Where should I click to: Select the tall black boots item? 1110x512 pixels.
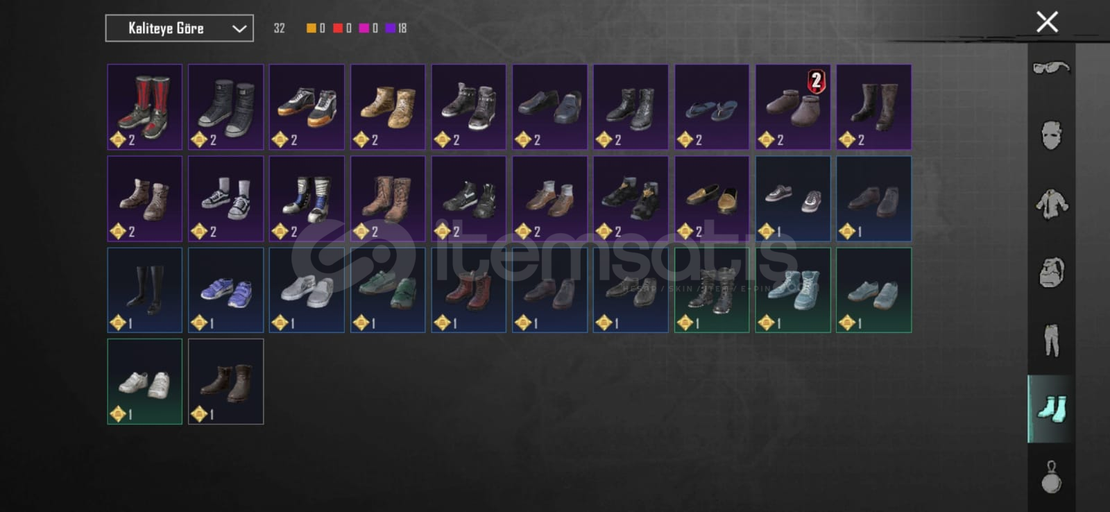point(145,290)
